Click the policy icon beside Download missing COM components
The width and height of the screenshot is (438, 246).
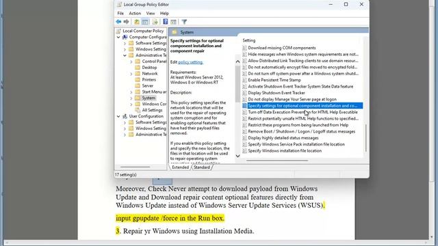(244, 48)
